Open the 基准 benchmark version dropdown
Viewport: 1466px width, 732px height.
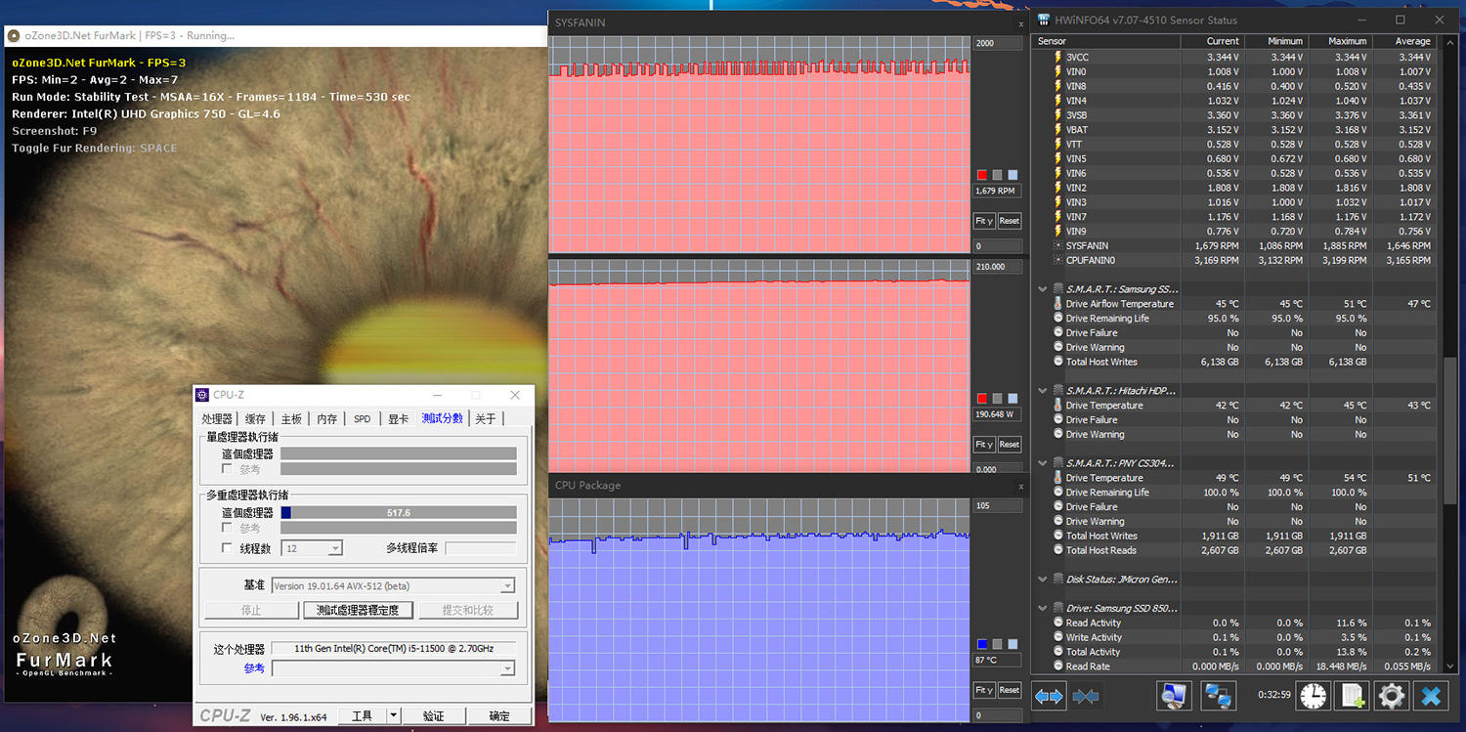click(x=393, y=585)
